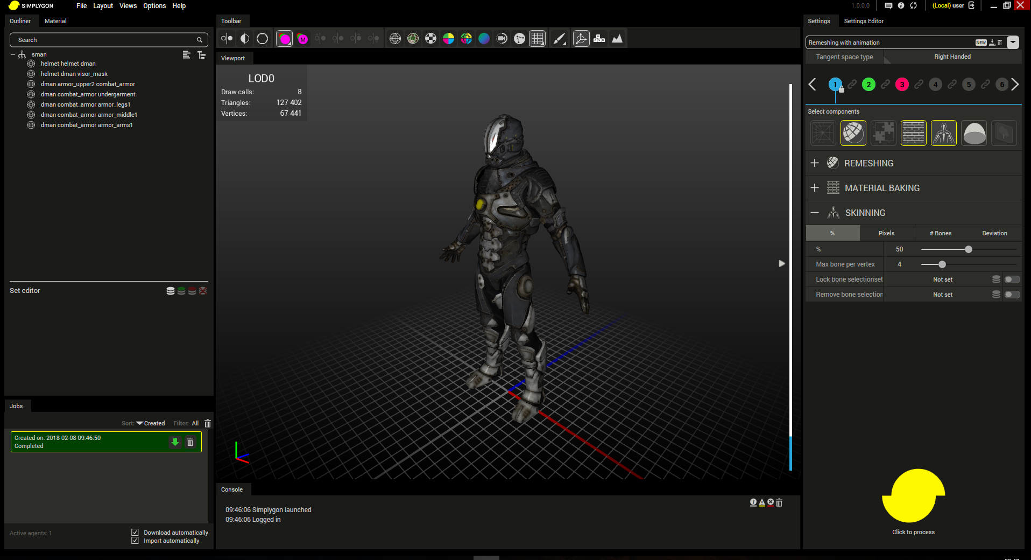The height and width of the screenshot is (560, 1031).
Task: Select the wireframe globe view icon
Action: click(x=395, y=39)
